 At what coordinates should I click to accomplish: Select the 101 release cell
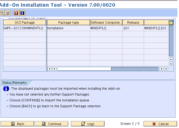pos(133,28)
